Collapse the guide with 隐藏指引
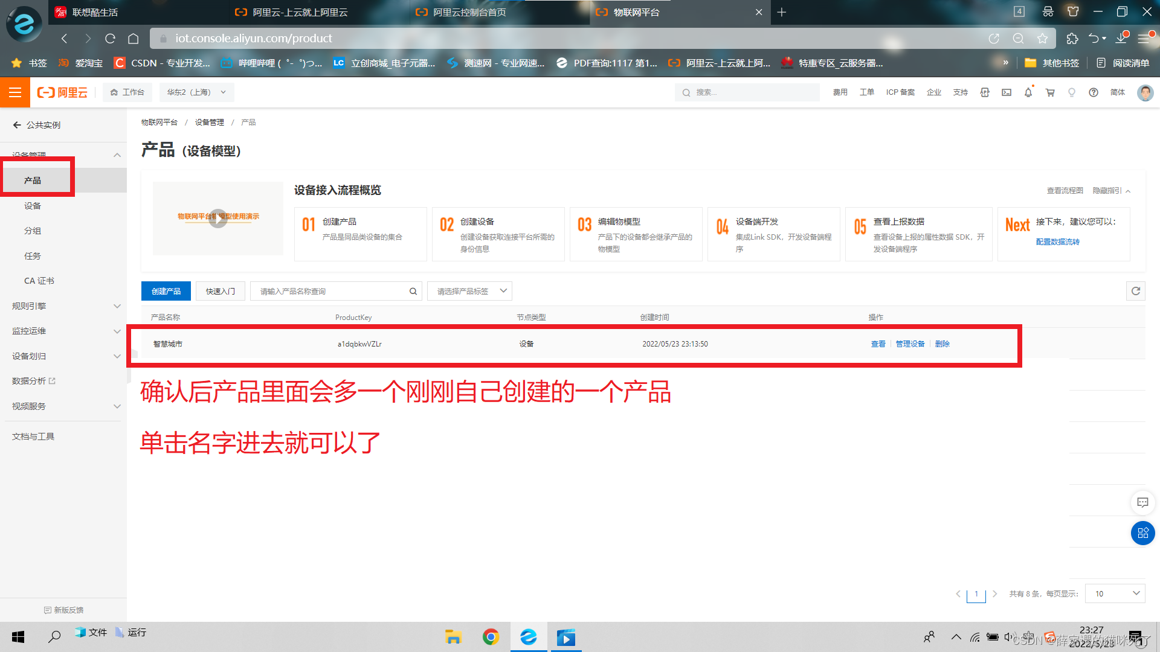This screenshot has width=1160, height=652. click(x=1112, y=191)
